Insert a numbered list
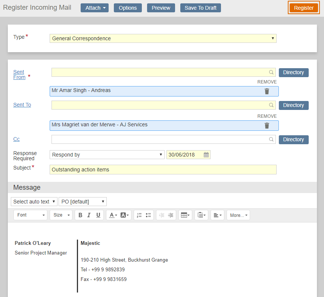324x297 pixels. [139, 215]
